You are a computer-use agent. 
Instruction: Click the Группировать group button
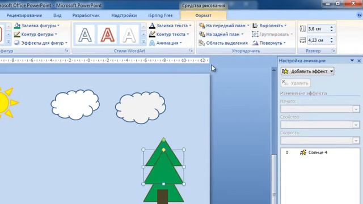tap(272, 35)
